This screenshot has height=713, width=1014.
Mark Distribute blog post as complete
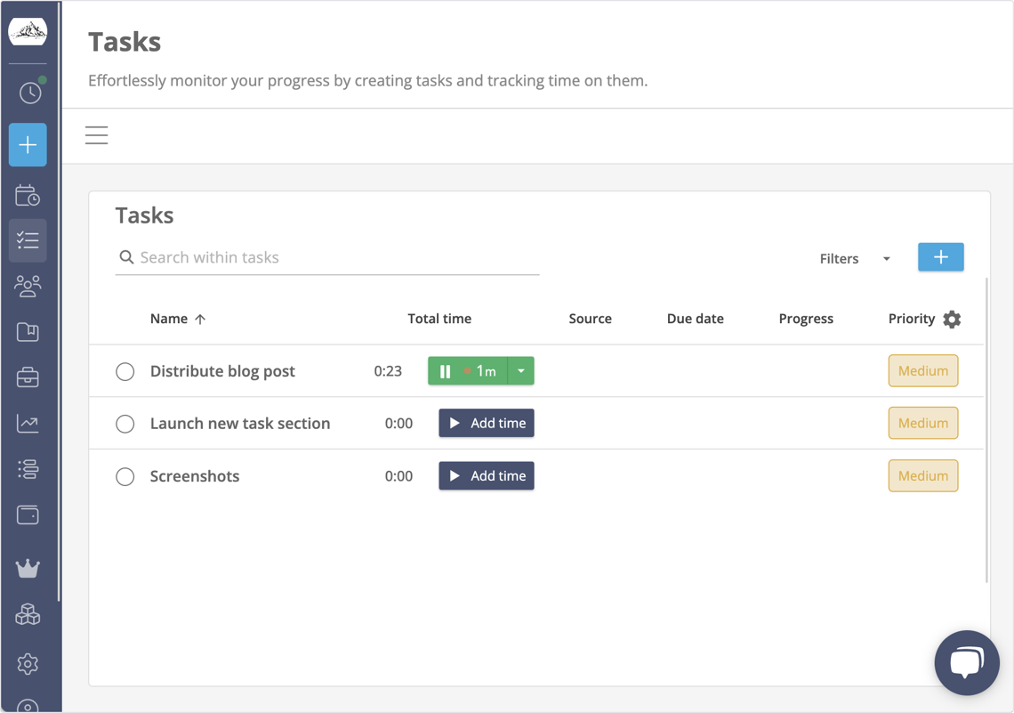(125, 371)
